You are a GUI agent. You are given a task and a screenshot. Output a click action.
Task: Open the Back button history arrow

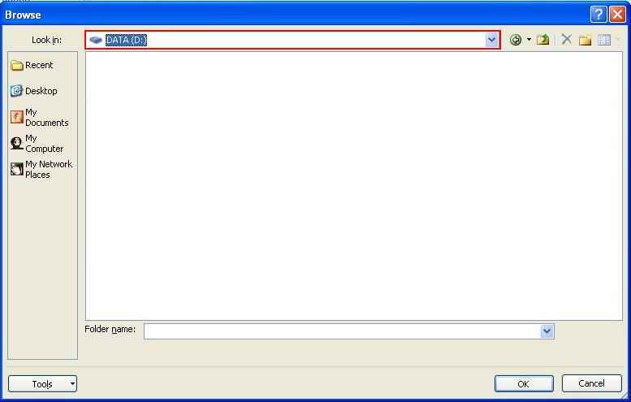point(529,40)
